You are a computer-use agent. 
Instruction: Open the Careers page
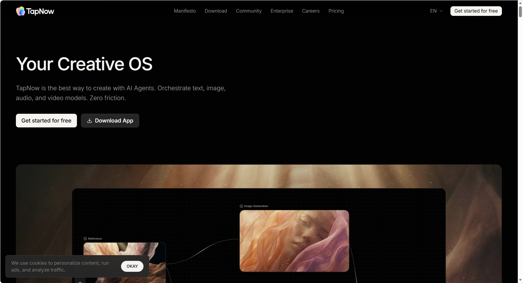pos(311,11)
